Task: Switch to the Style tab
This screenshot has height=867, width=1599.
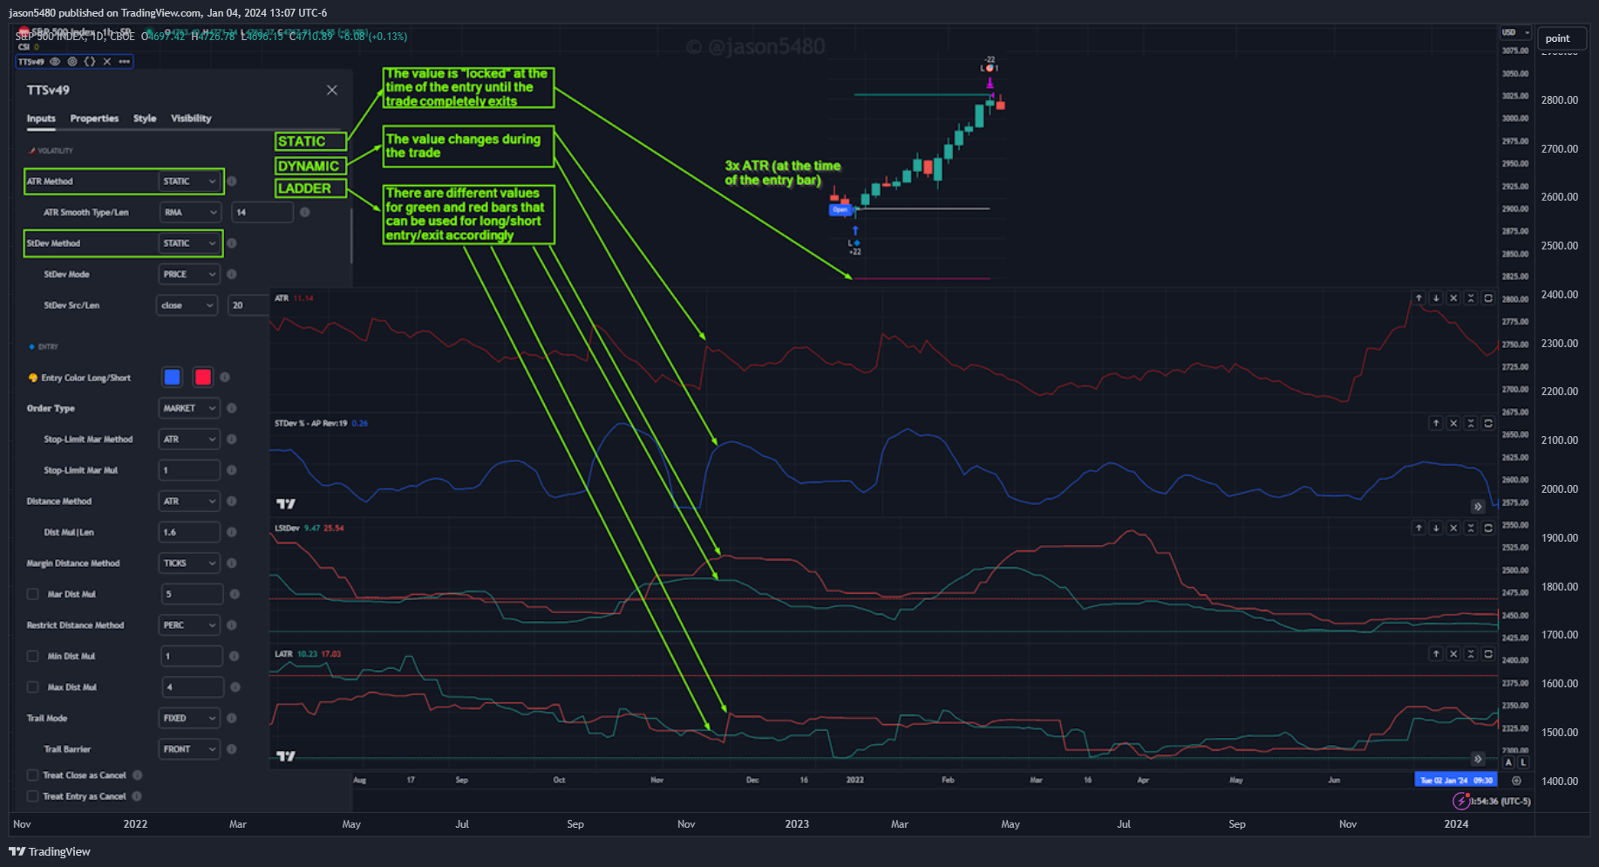Action: [x=145, y=119]
